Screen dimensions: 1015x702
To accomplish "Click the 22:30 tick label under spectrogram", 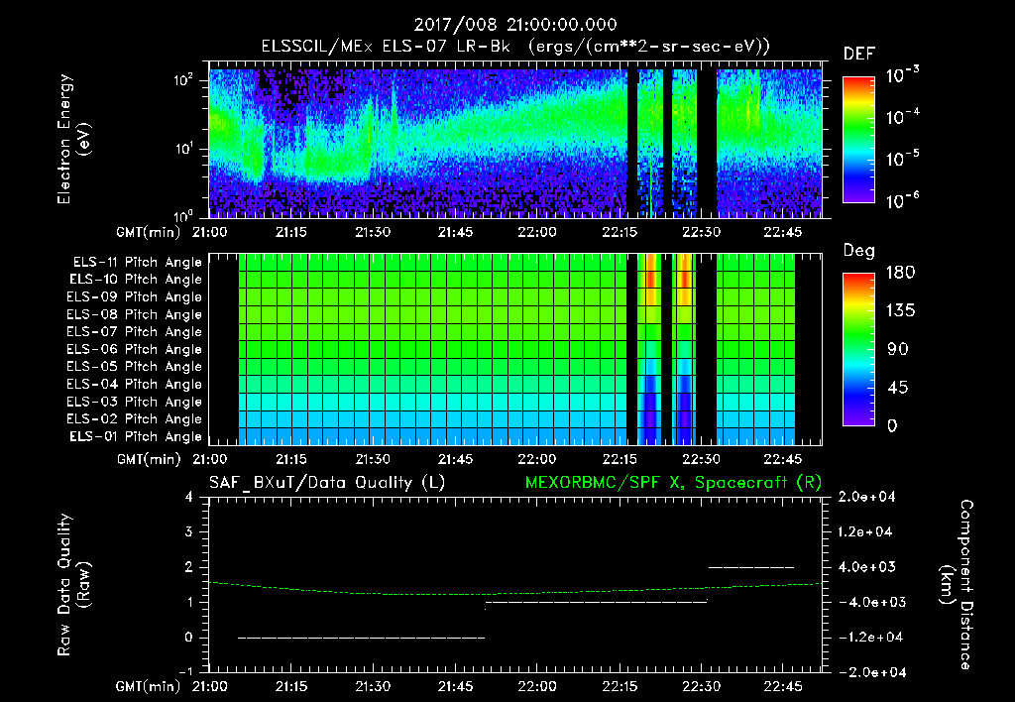I will 701,232.
